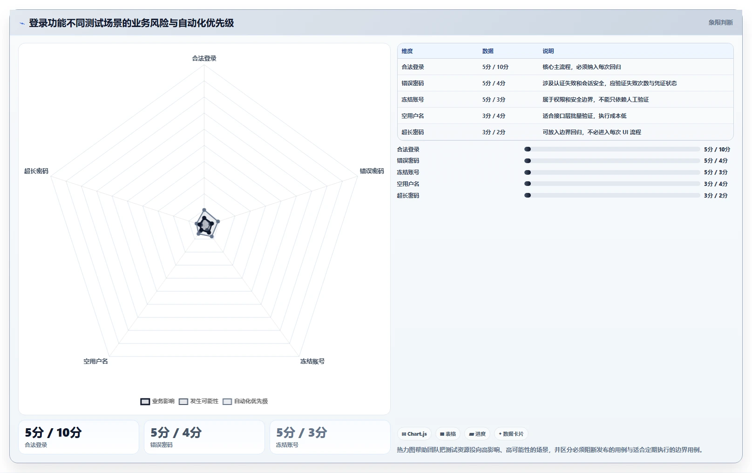
Task: Click the 冻结账号 axis label on the radar chart
Action: pyautogui.click(x=312, y=361)
